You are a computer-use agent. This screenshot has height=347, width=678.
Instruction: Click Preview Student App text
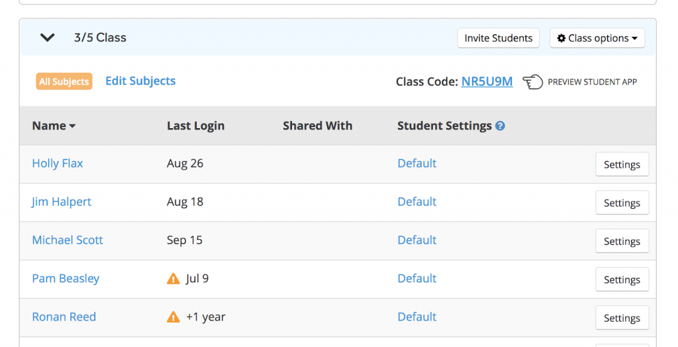[x=592, y=82]
